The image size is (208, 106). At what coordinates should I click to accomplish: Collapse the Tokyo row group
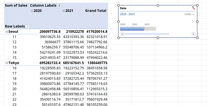7,63
